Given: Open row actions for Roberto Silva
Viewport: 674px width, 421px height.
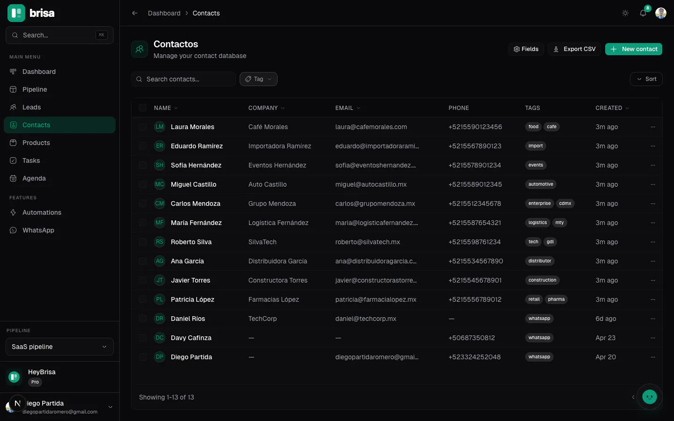Looking at the screenshot, I should coord(653,242).
